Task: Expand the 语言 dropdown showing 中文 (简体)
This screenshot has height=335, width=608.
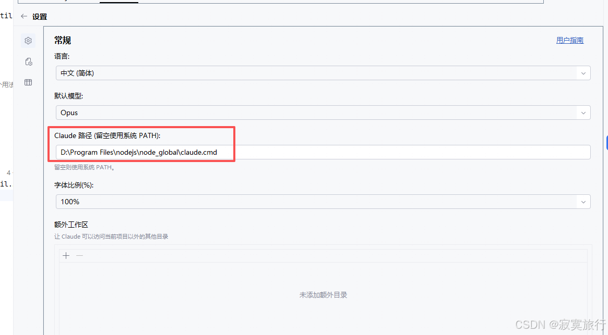Action: (x=323, y=73)
